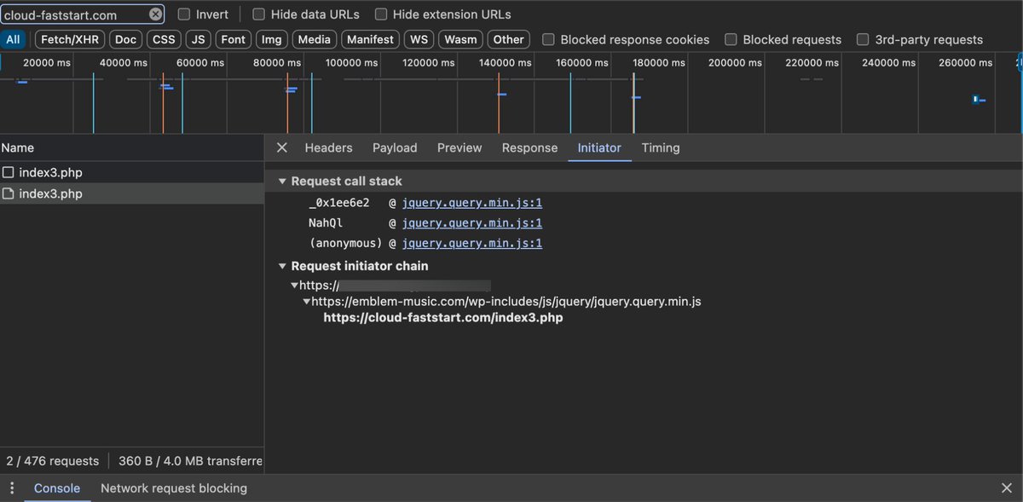Toggle the Invert checkbox
Viewport: 1023px width, 502px height.
click(x=184, y=14)
